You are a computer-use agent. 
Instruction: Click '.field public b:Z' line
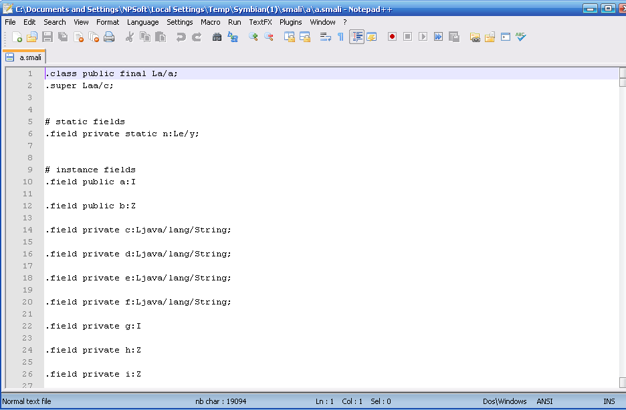[91, 206]
